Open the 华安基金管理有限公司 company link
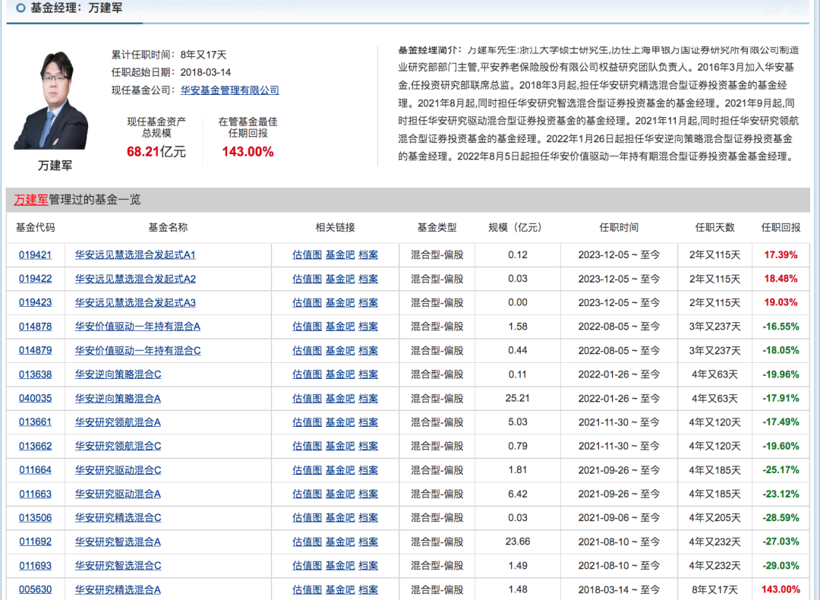Viewport: 820px width, 600px height. coord(229,90)
